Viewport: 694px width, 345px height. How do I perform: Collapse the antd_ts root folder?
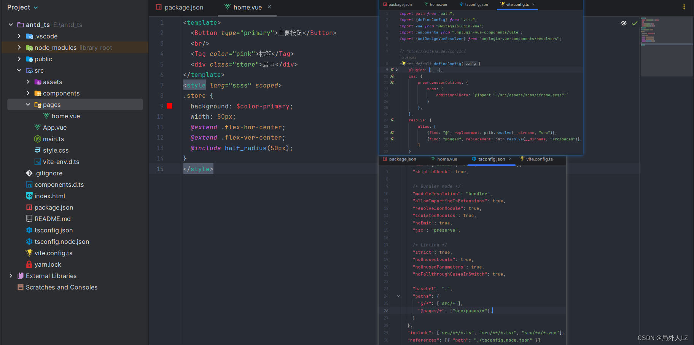tap(11, 25)
